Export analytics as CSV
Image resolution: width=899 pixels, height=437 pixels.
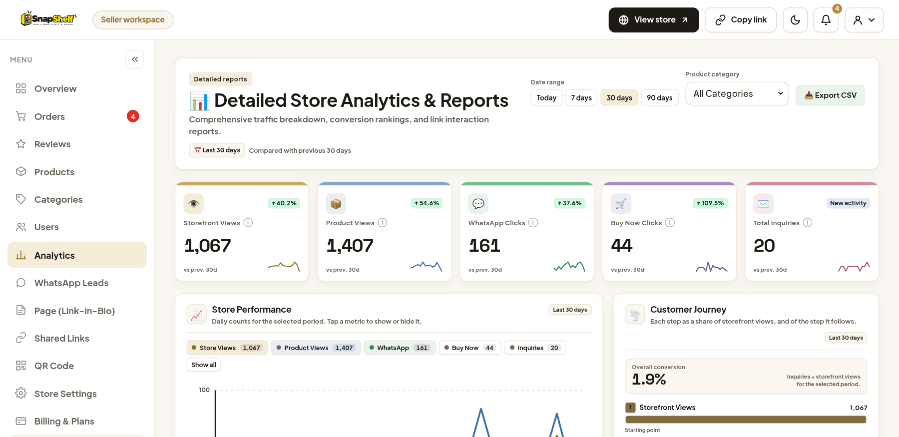(x=830, y=95)
